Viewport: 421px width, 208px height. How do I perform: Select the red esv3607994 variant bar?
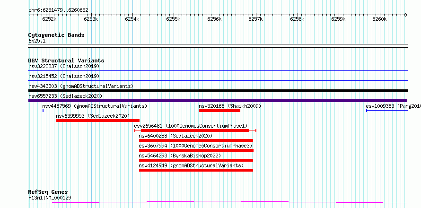[196, 150]
